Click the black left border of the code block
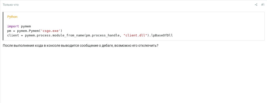Image resolution: width=267 pixels, height=103 pixels. tap(3, 26)
